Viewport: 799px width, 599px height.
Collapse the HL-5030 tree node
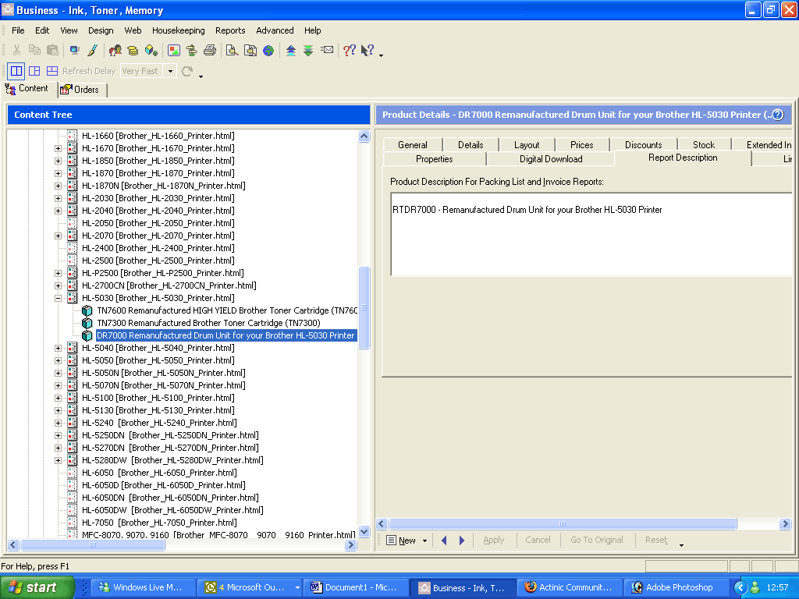point(58,298)
